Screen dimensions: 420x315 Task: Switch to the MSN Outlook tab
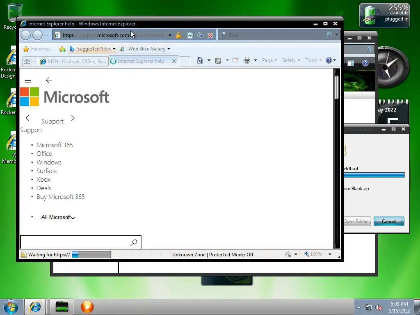(73, 62)
